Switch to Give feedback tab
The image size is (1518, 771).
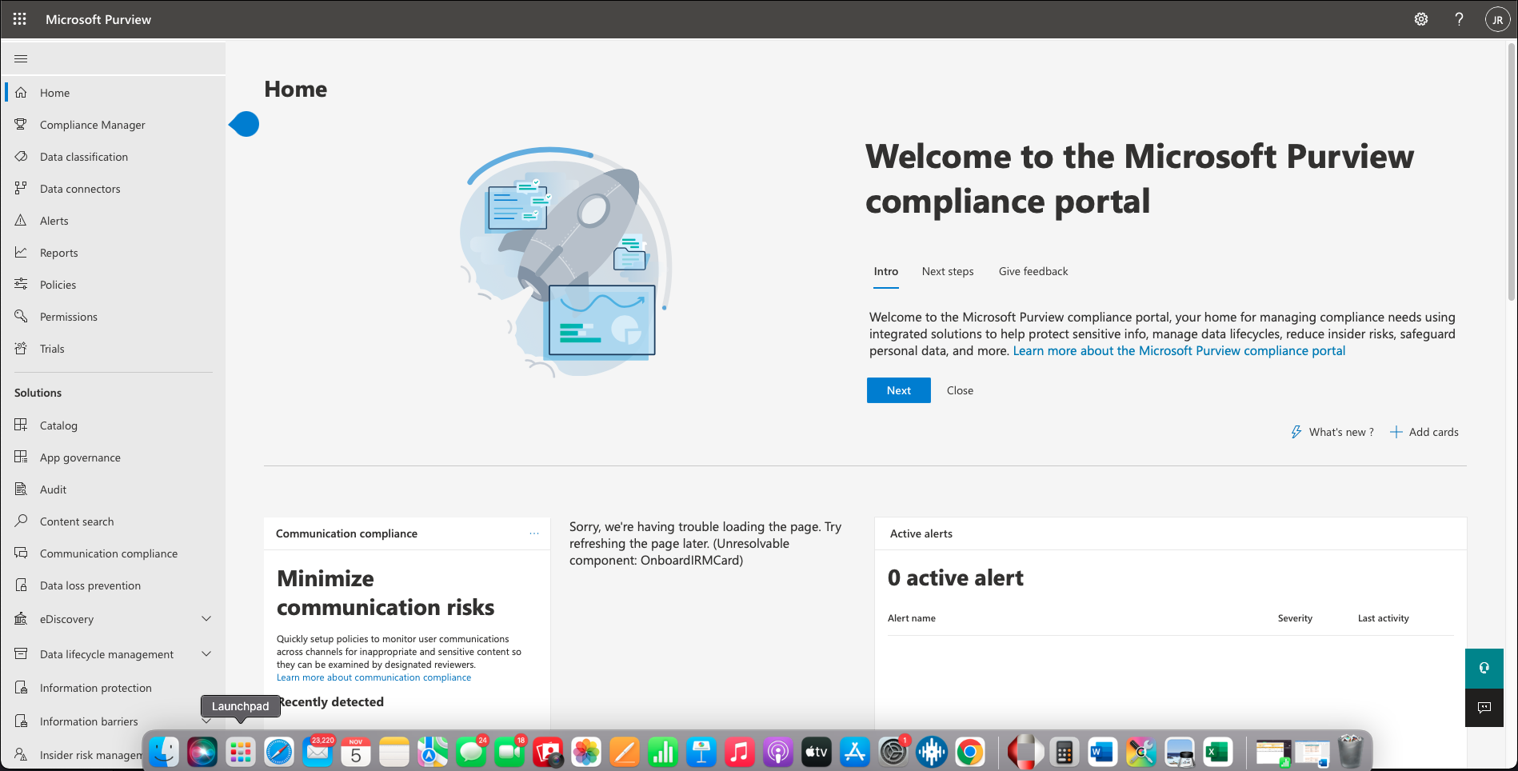pyautogui.click(x=1033, y=271)
